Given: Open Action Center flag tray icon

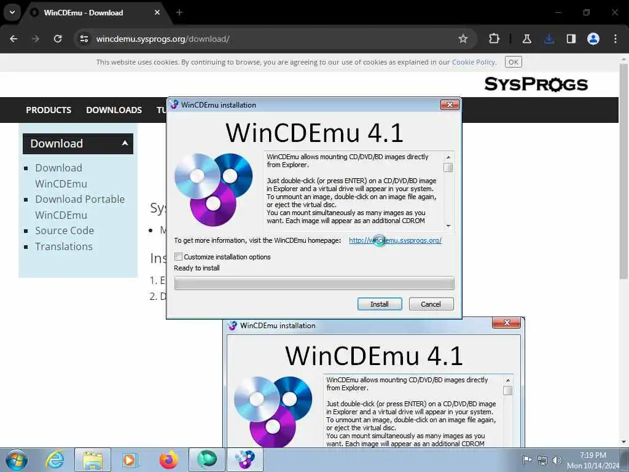Looking at the screenshot, I should pos(527,460).
